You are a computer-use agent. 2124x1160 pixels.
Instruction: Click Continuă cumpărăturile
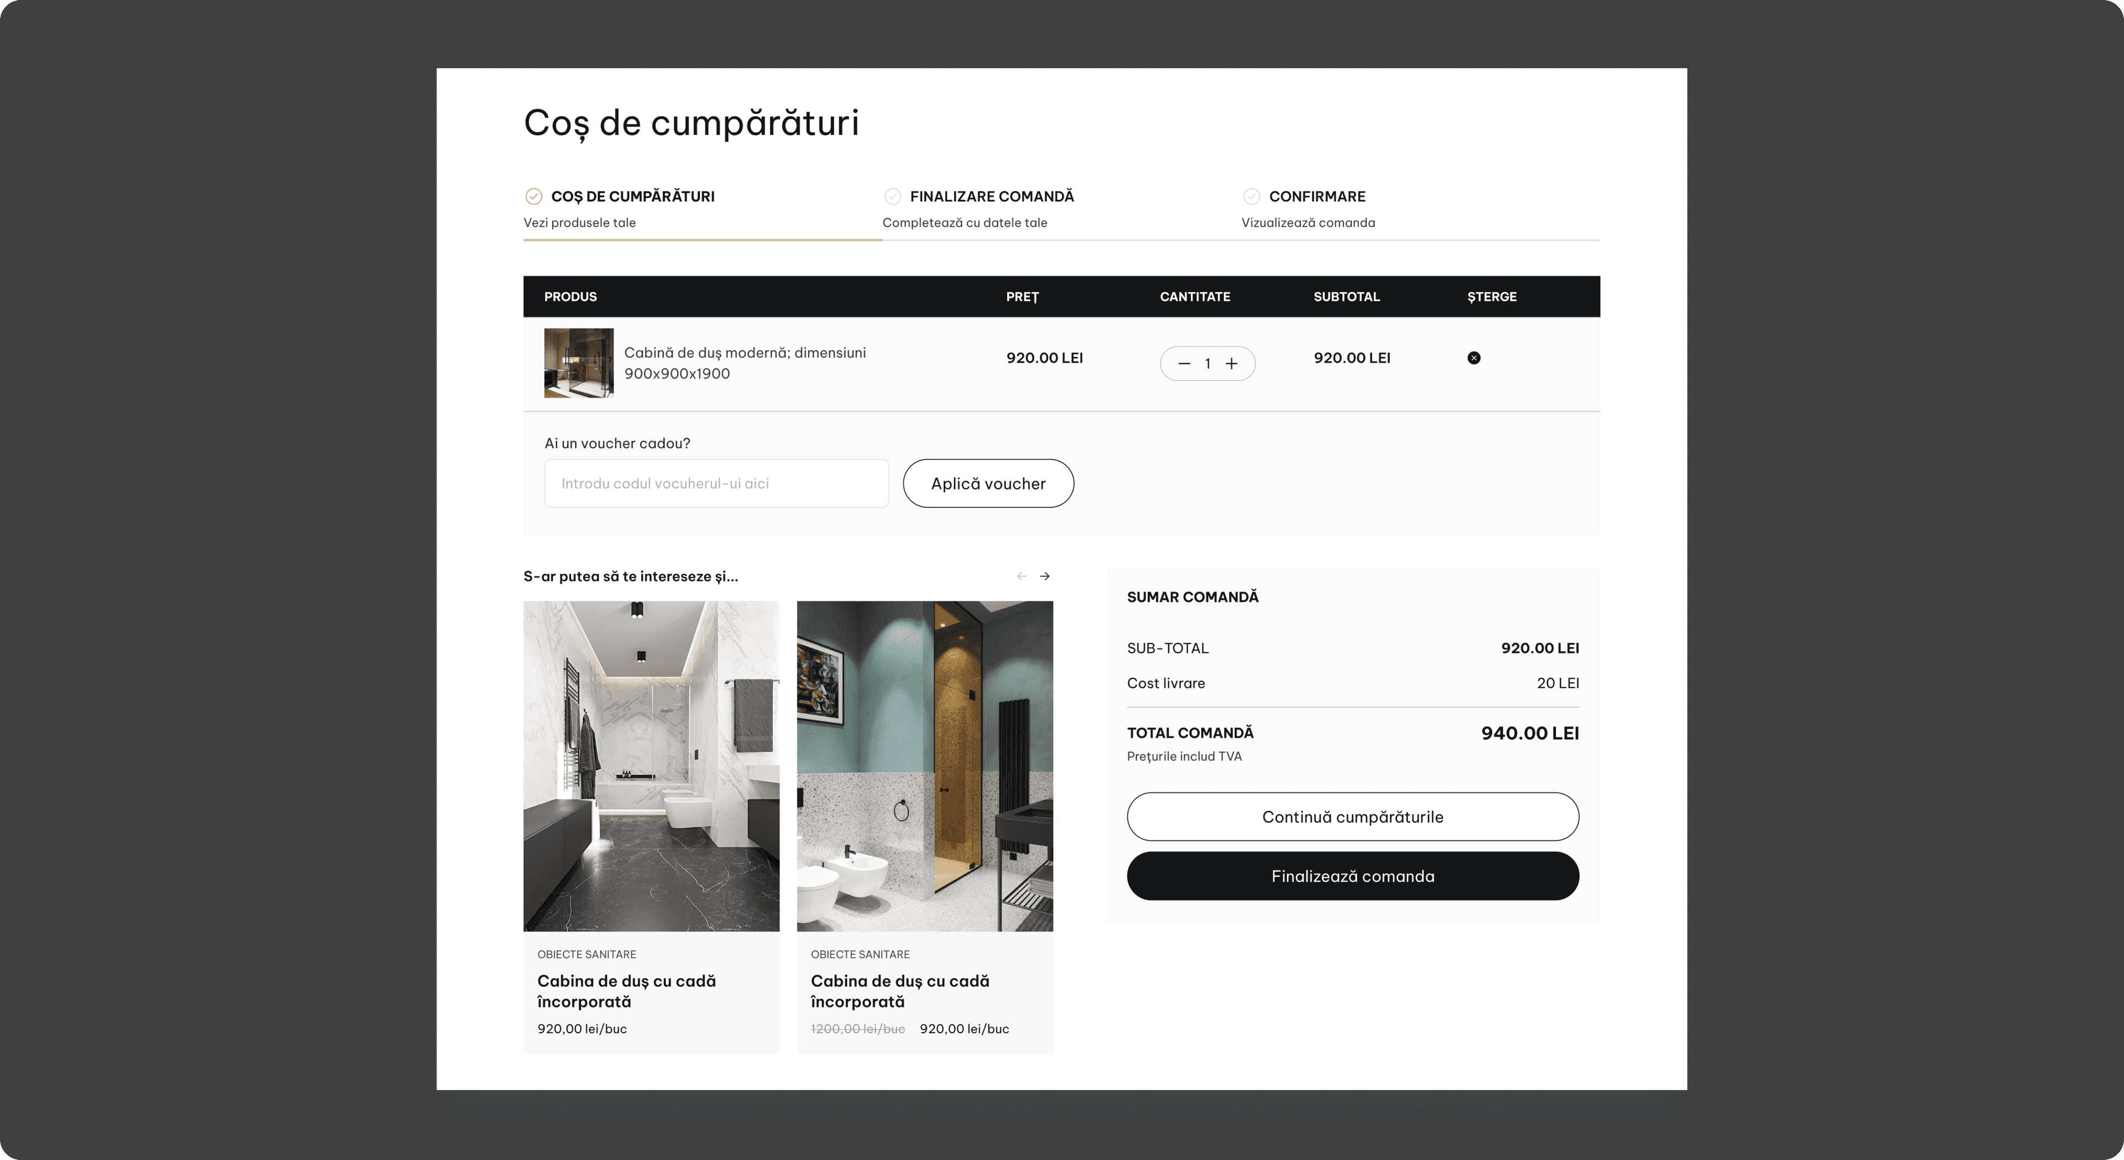tap(1352, 817)
